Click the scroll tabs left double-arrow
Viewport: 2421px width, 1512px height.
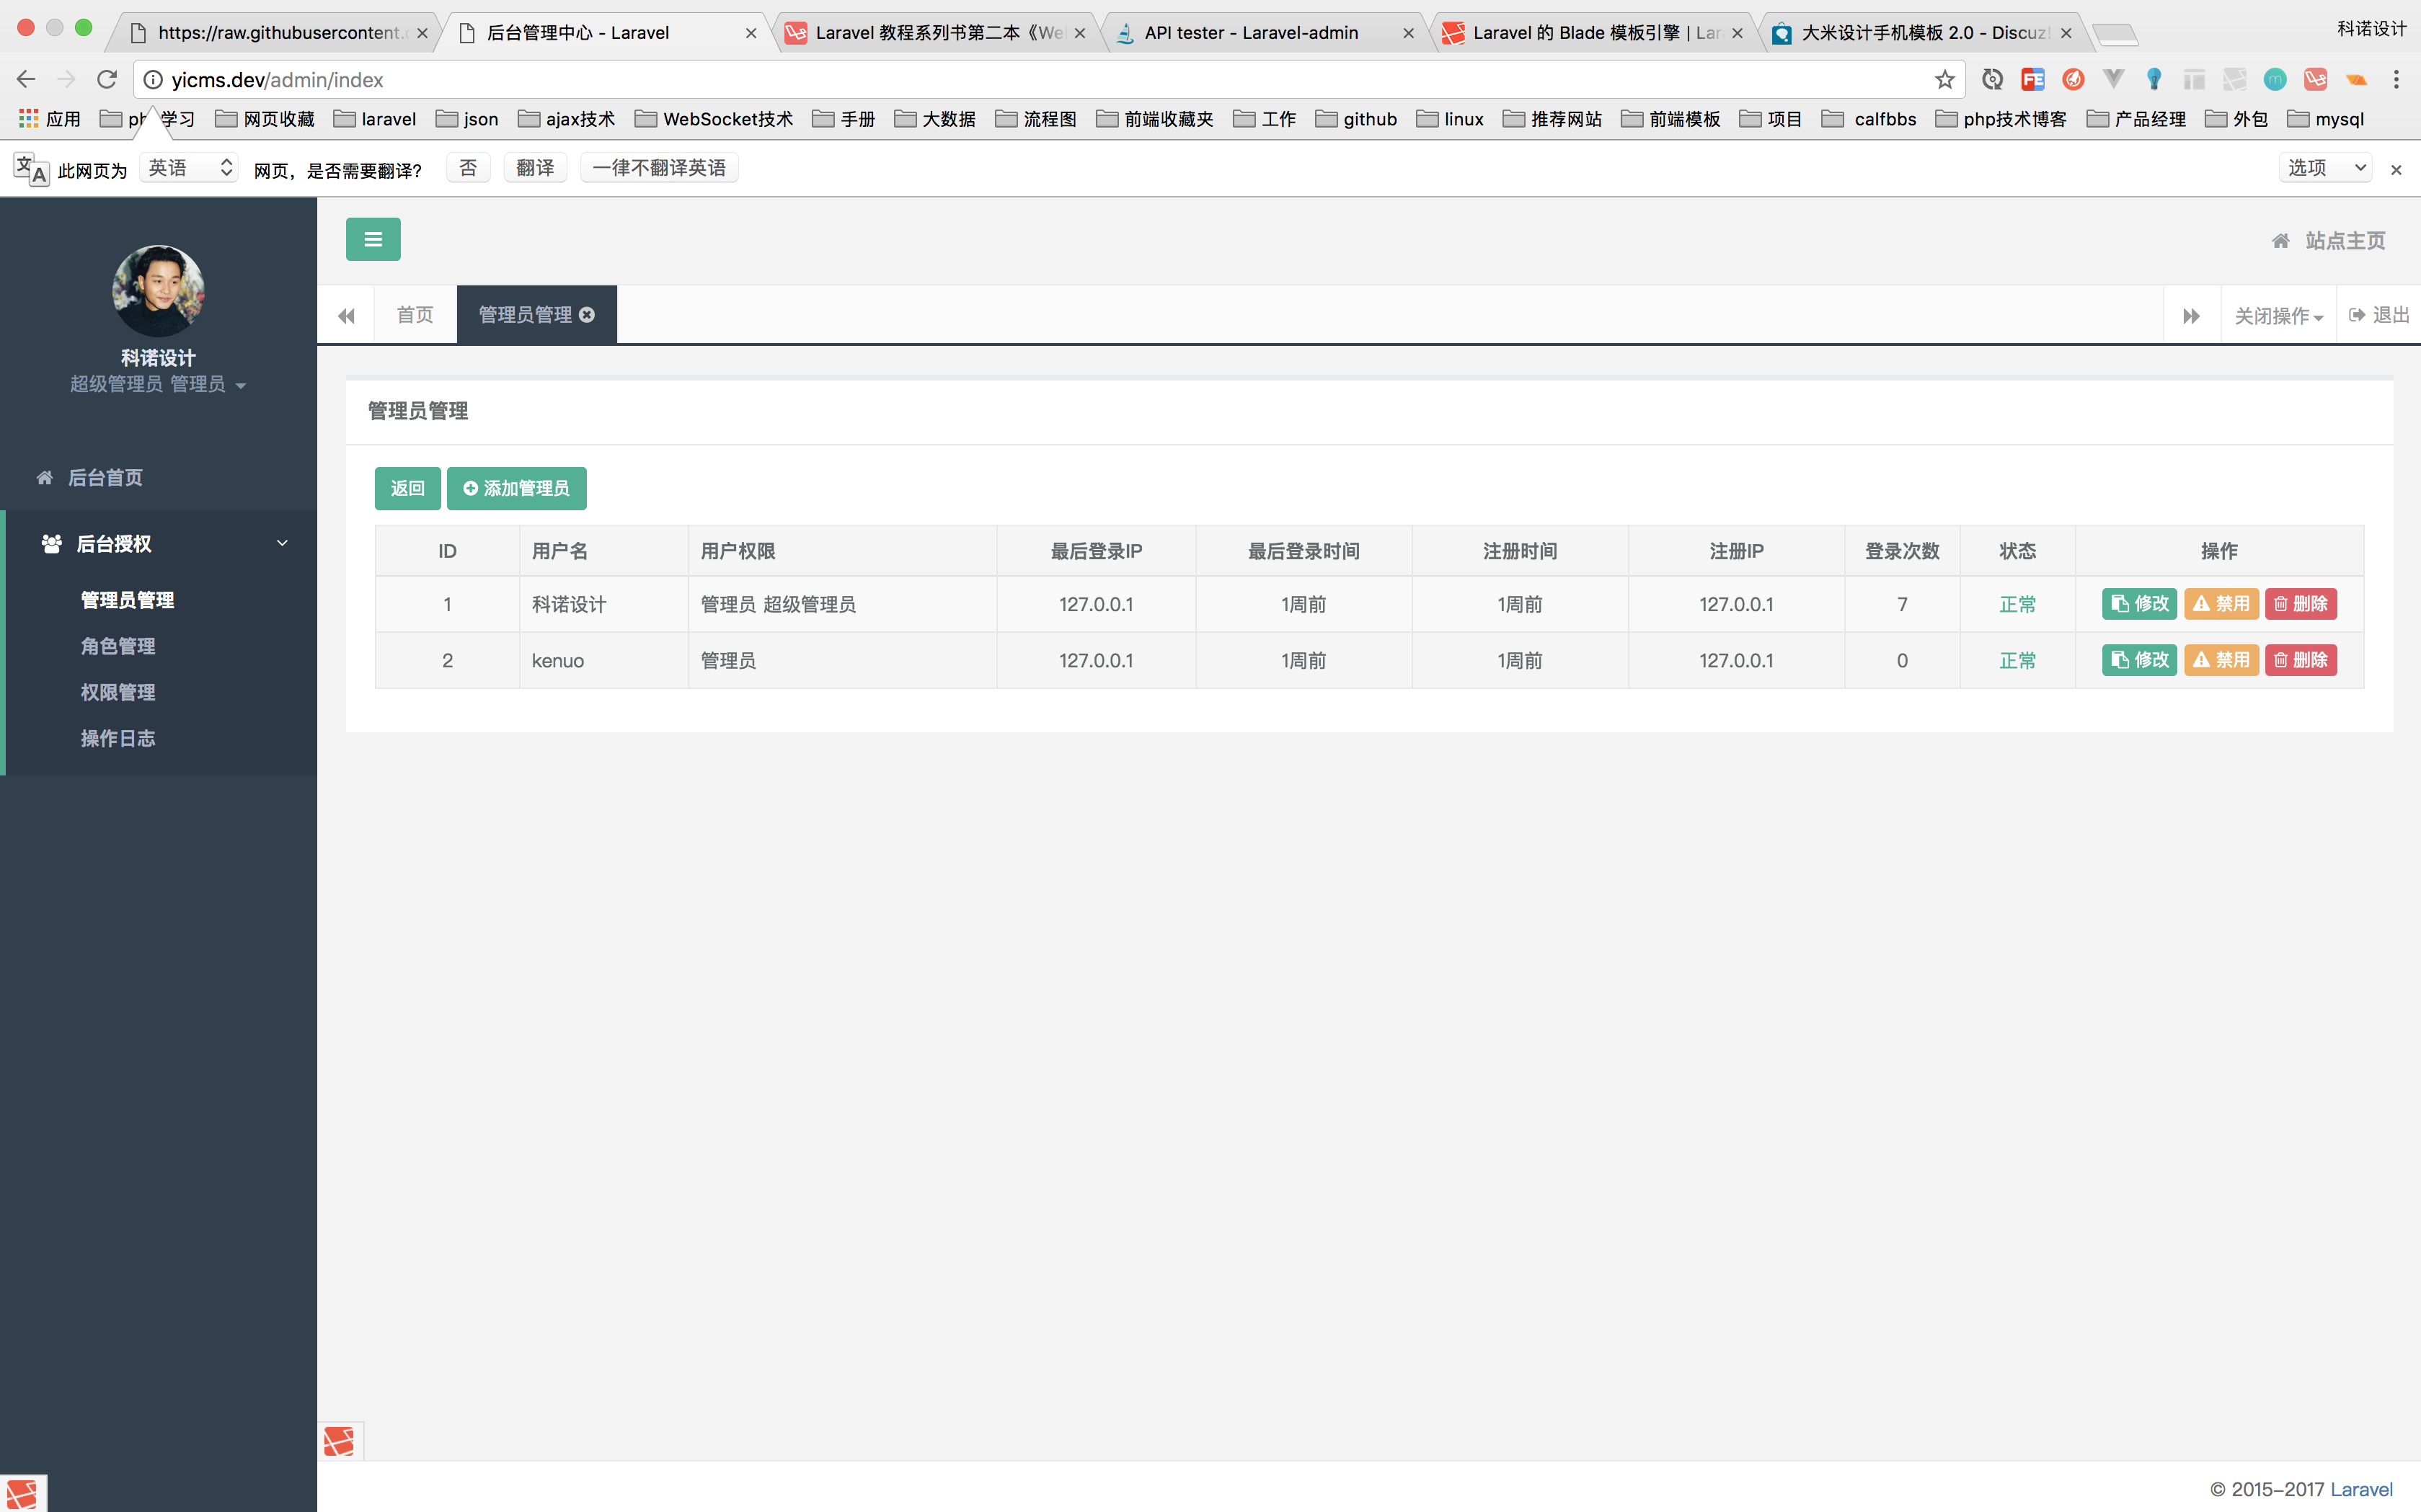click(x=346, y=316)
